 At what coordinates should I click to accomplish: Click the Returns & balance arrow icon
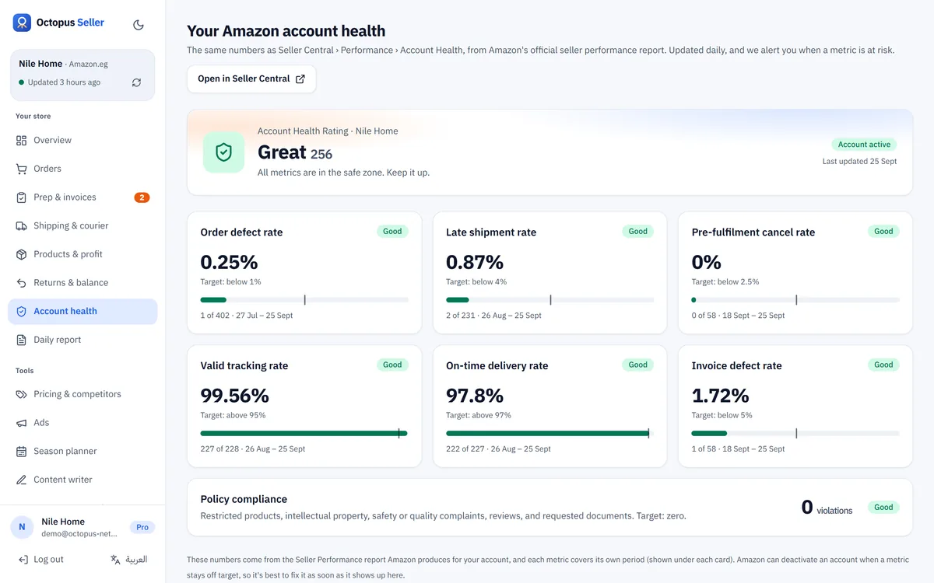click(x=21, y=283)
